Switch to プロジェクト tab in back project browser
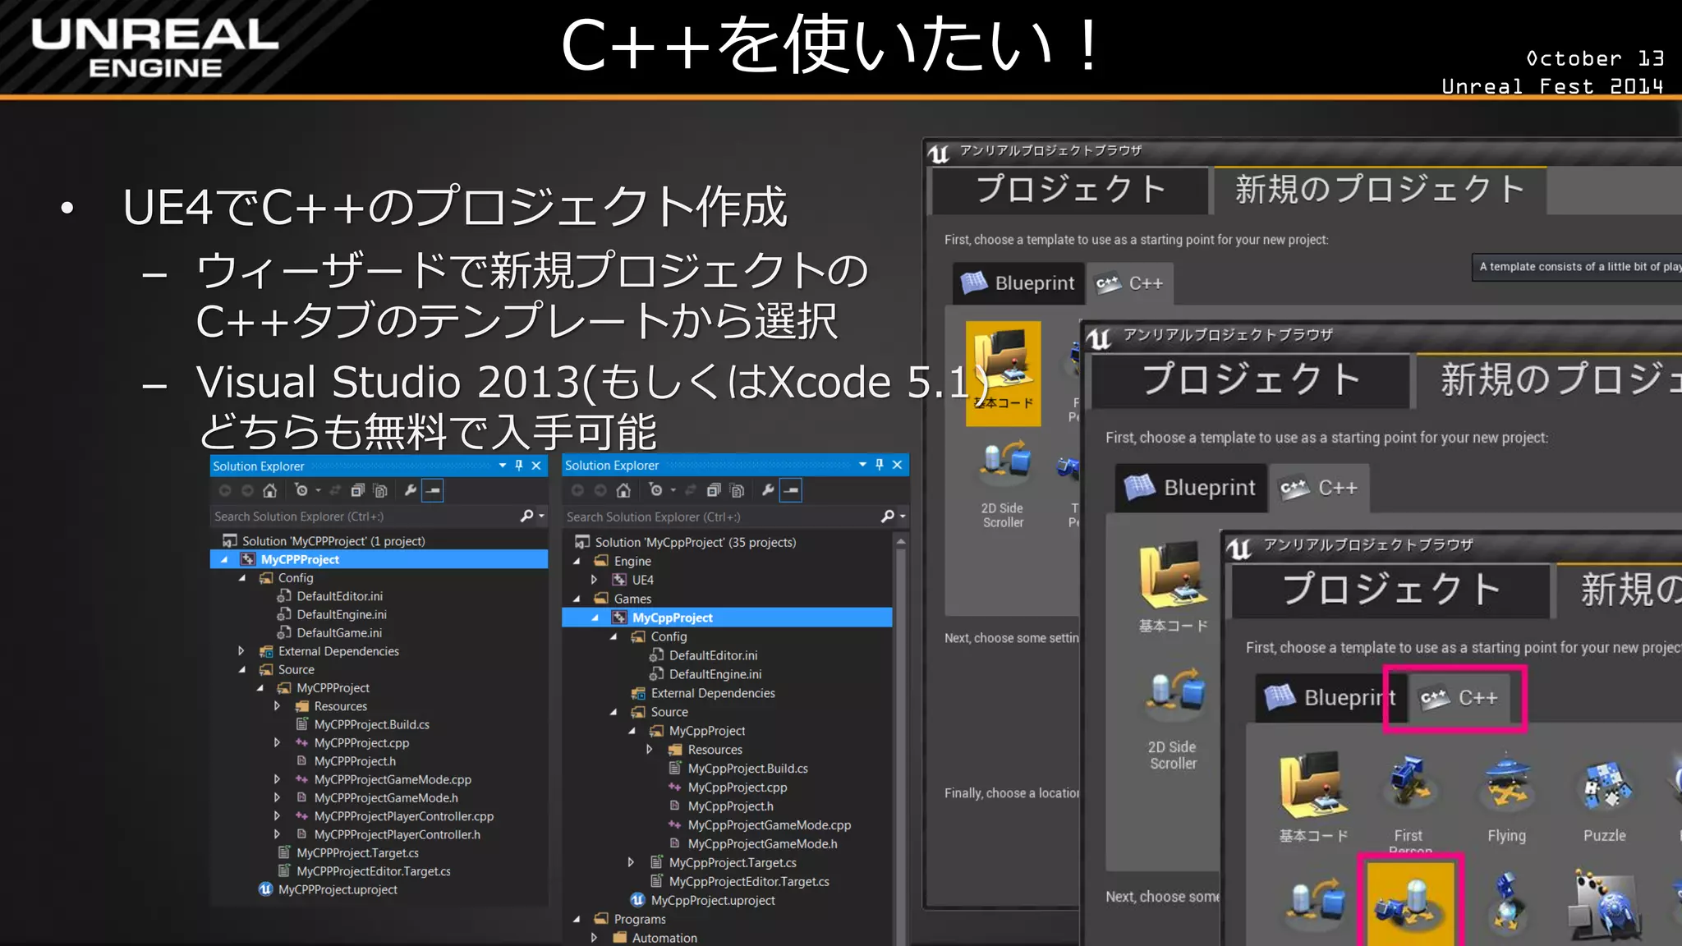This screenshot has width=1682, height=946. click(1070, 190)
